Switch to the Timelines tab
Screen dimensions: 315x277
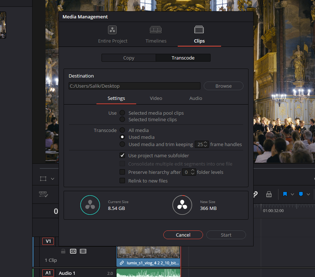coord(156,35)
